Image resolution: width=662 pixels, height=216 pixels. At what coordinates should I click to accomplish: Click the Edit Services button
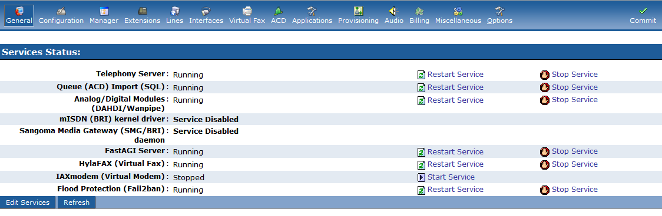pos(28,203)
